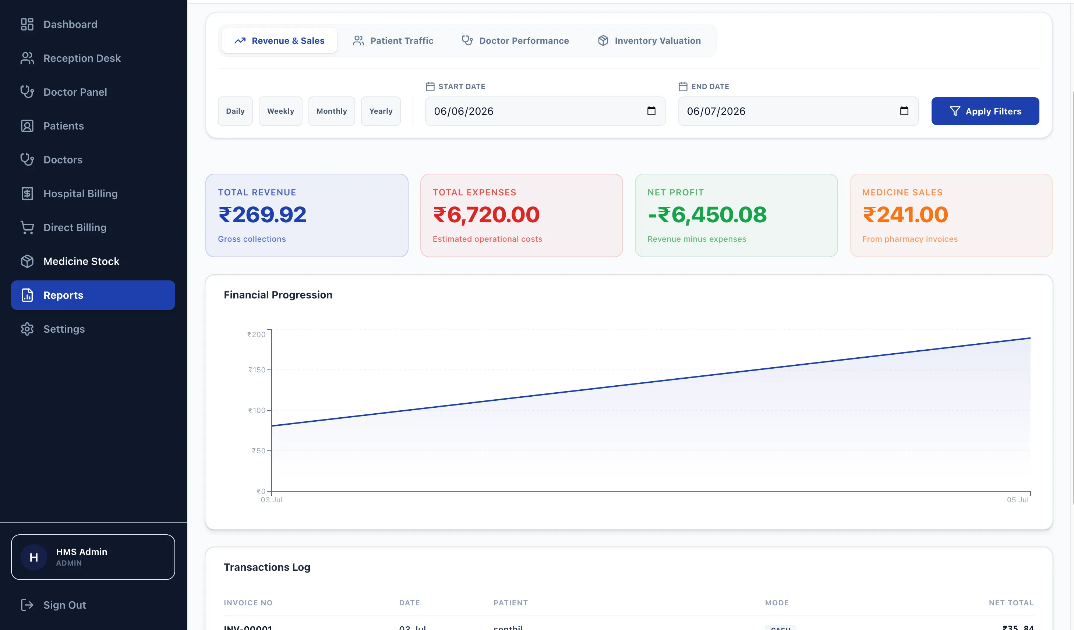Switch to Revenue & Sales tab
The image size is (1074, 630).
coord(279,40)
